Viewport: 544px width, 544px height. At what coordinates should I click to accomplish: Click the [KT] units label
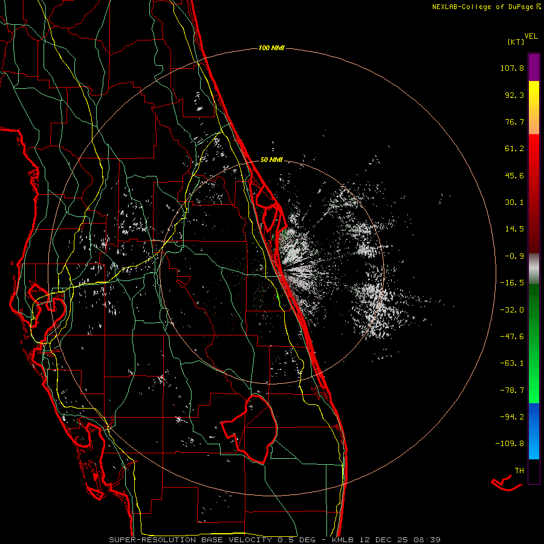click(516, 42)
